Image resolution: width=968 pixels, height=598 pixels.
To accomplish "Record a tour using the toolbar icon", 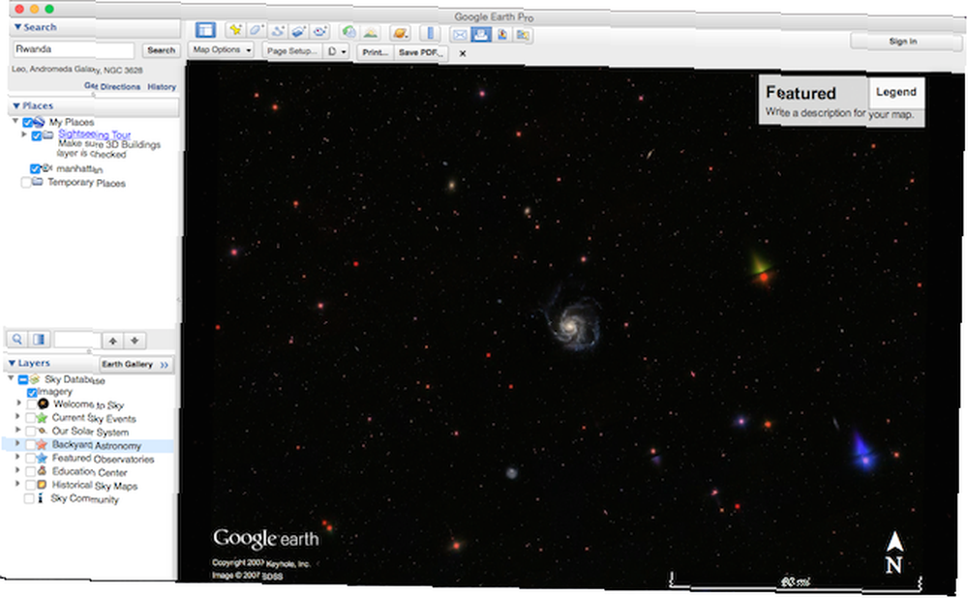I will tap(319, 32).
